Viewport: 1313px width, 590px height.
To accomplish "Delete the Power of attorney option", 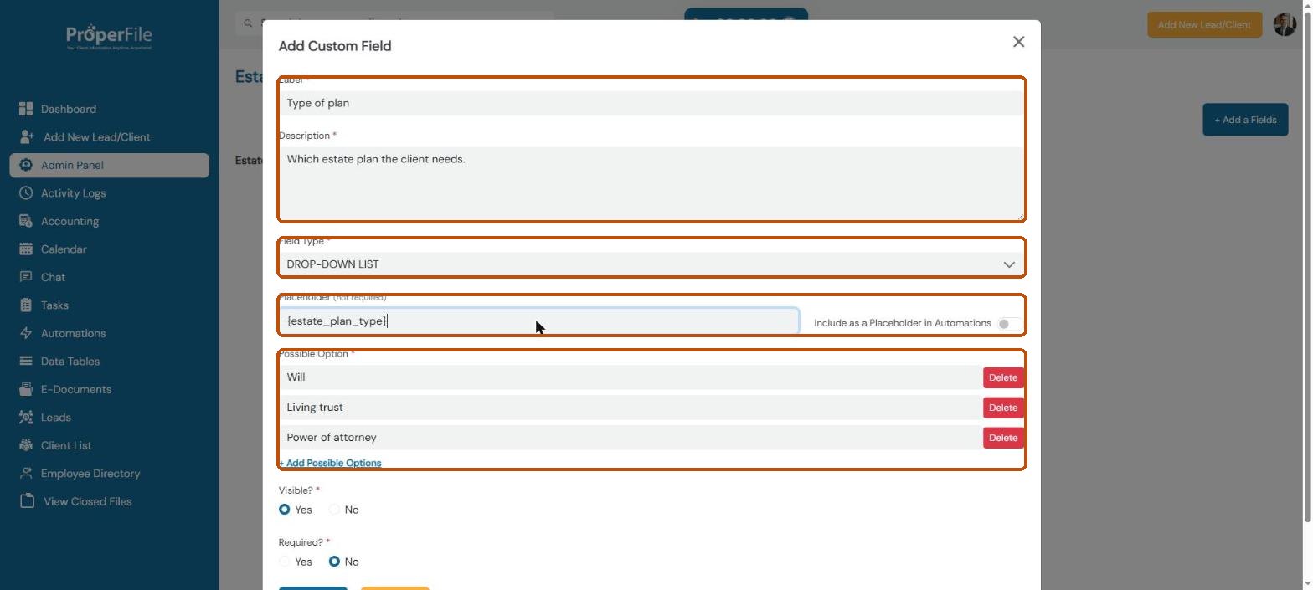I will point(1002,438).
